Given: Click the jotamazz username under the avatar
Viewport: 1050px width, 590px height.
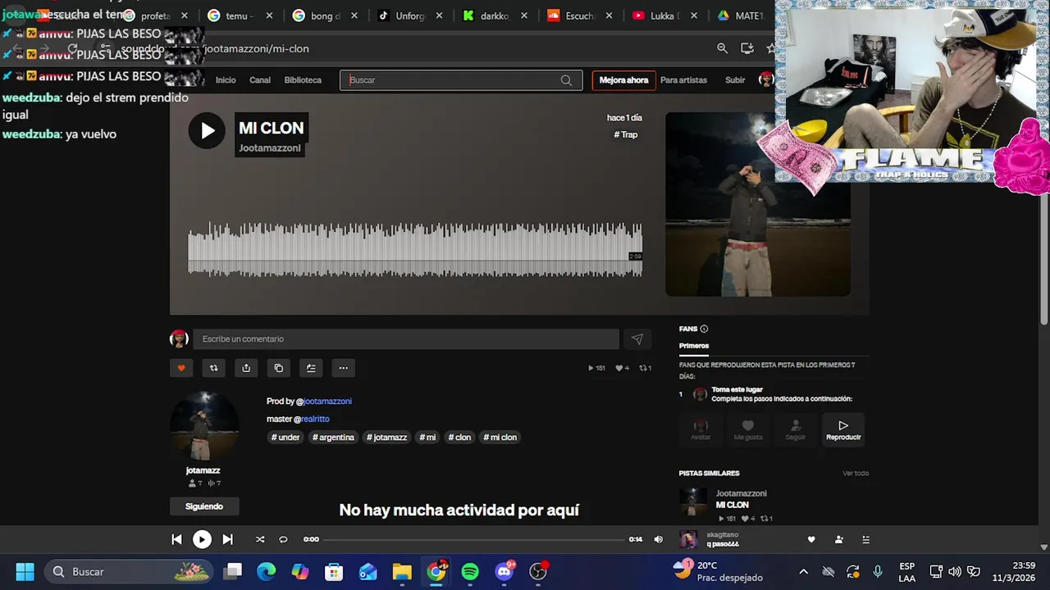Looking at the screenshot, I should pyautogui.click(x=203, y=470).
